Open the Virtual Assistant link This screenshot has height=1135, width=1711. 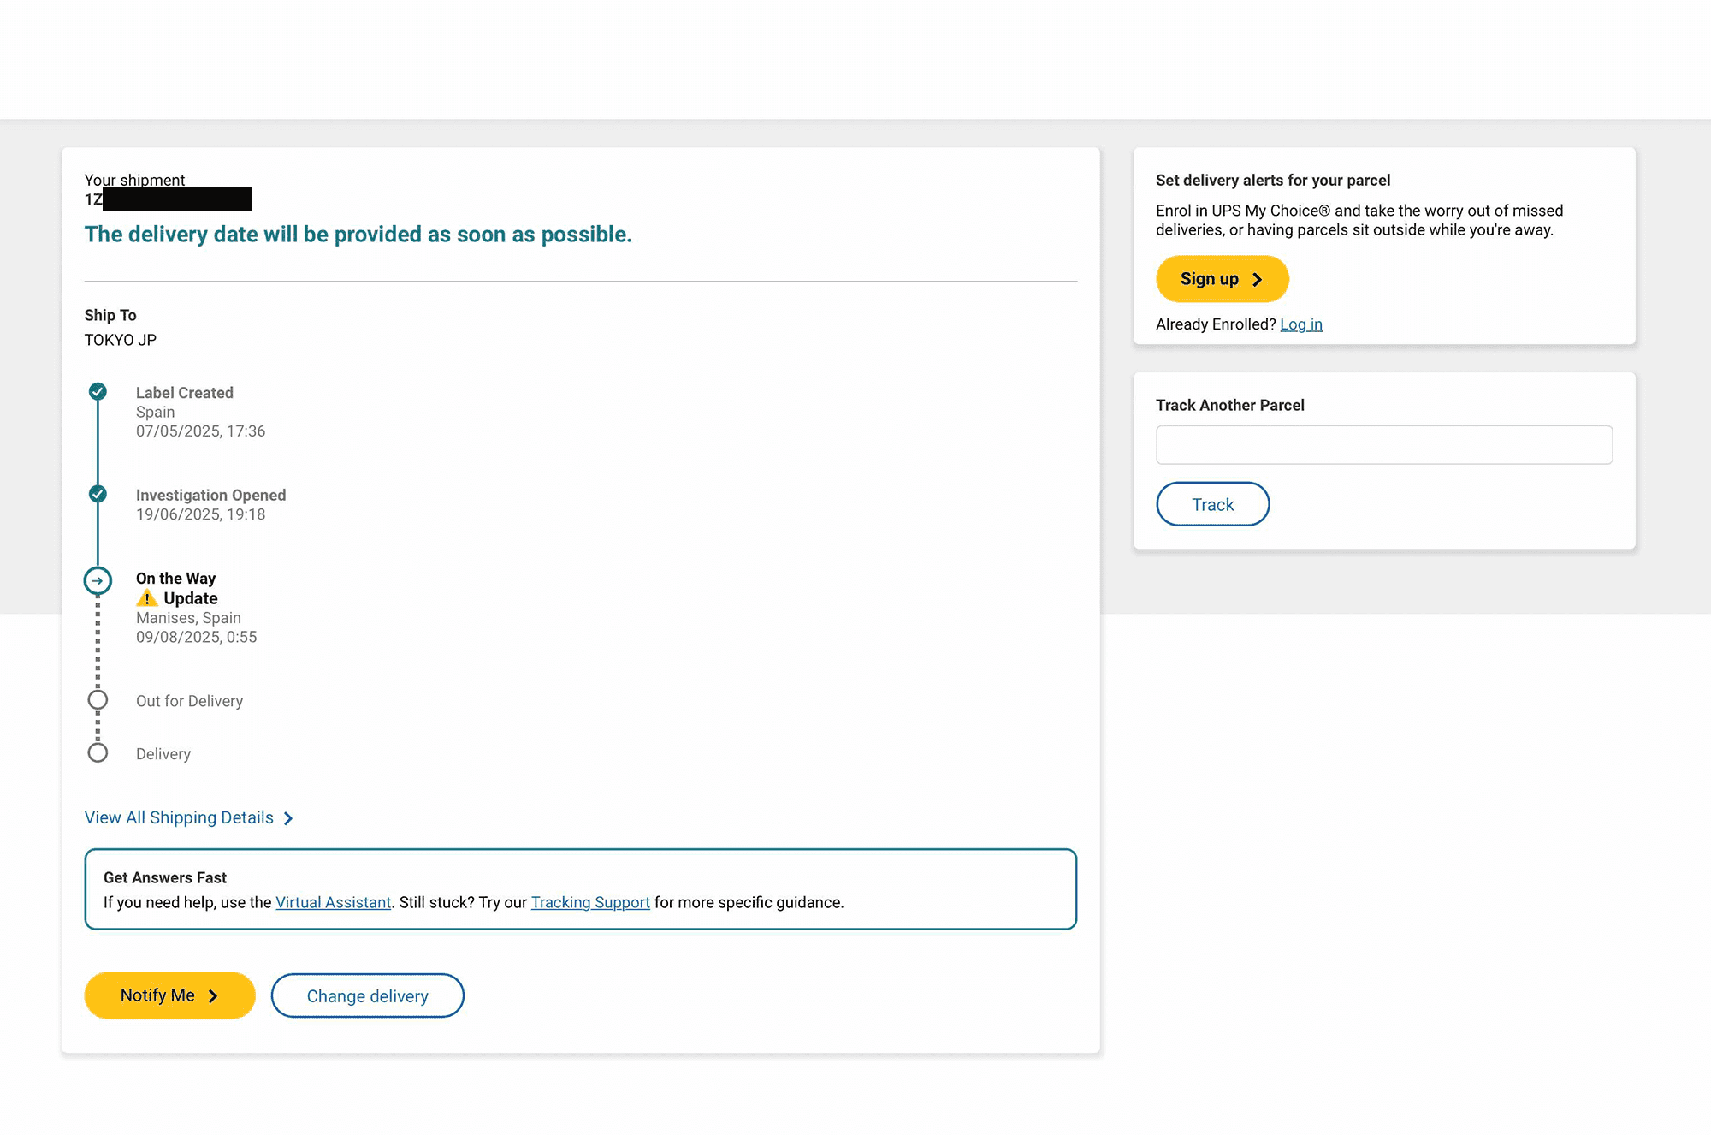click(x=333, y=902)
